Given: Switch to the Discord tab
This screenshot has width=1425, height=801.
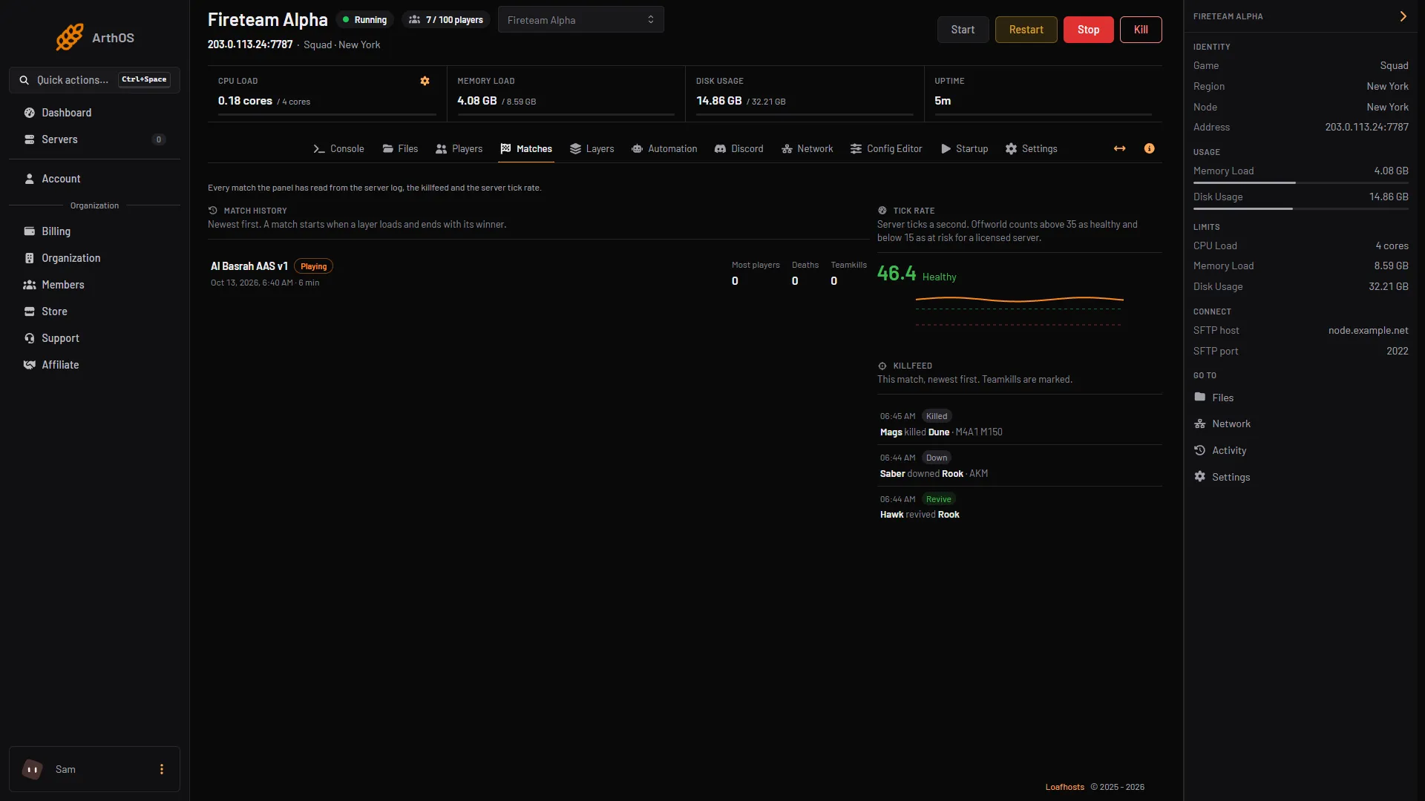Looking at the screenshot, I should 738,148.
